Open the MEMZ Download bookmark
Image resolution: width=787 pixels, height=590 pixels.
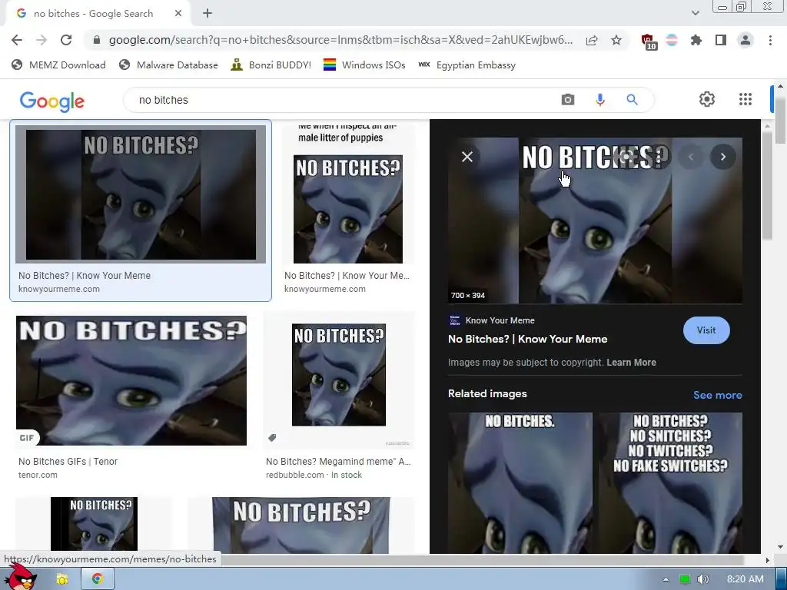coord(58,65)
